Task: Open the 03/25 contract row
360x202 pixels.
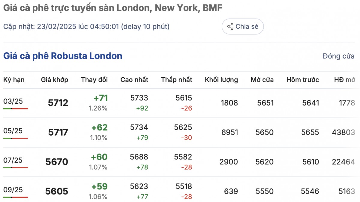Action: tap(13, 102)
